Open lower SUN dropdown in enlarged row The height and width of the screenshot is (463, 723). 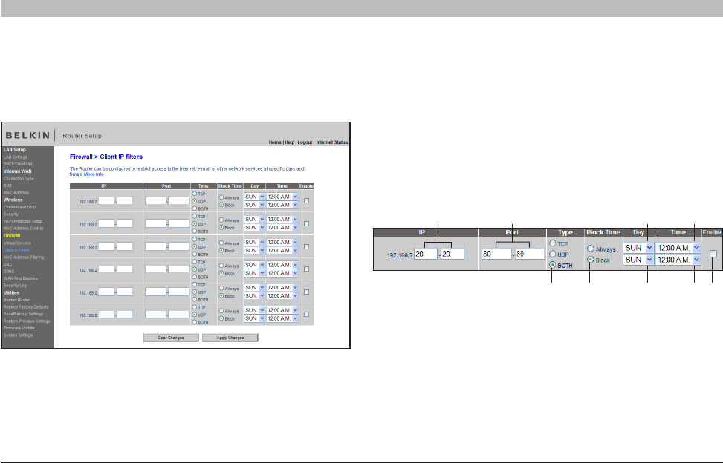[x=638, y=260]
